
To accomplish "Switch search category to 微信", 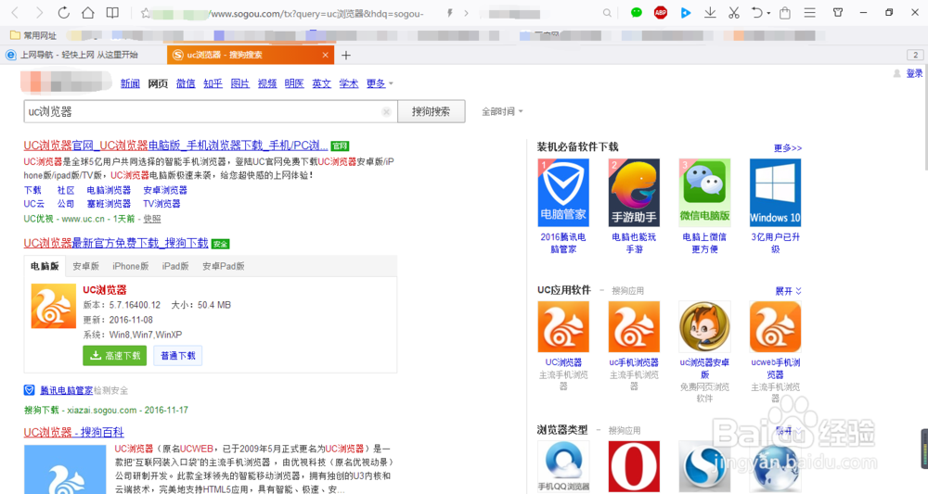I will point(186,83).
